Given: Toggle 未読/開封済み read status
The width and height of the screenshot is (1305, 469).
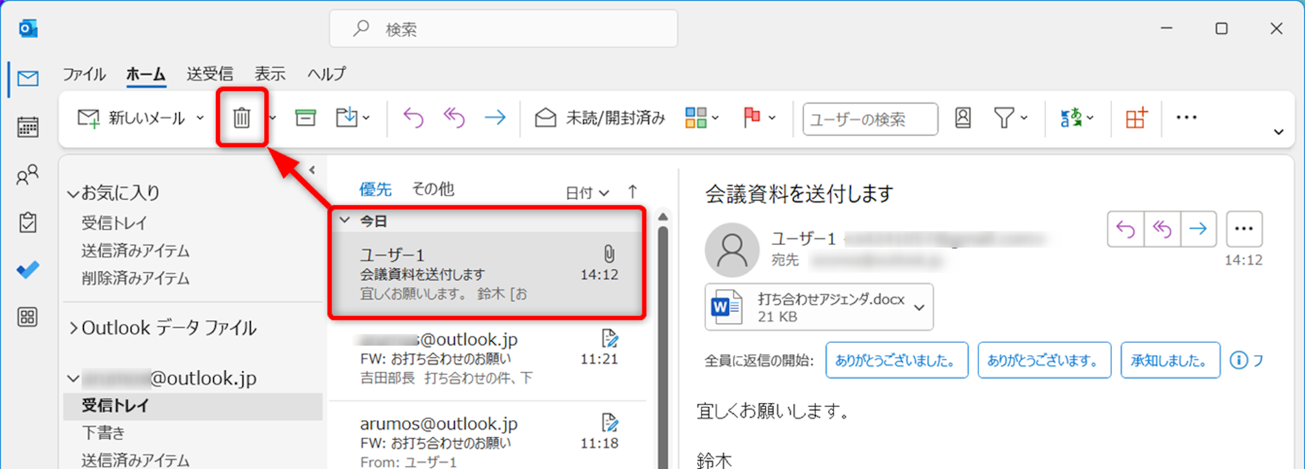Looking at the screenshot, I should pyautogui.click(x=600, y=118).
